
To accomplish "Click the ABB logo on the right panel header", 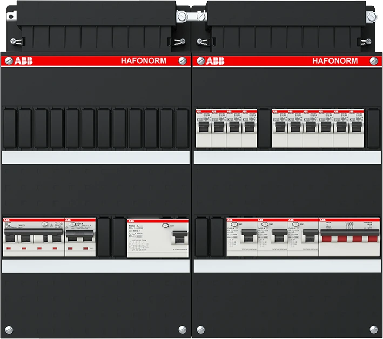I will point(213,61).
